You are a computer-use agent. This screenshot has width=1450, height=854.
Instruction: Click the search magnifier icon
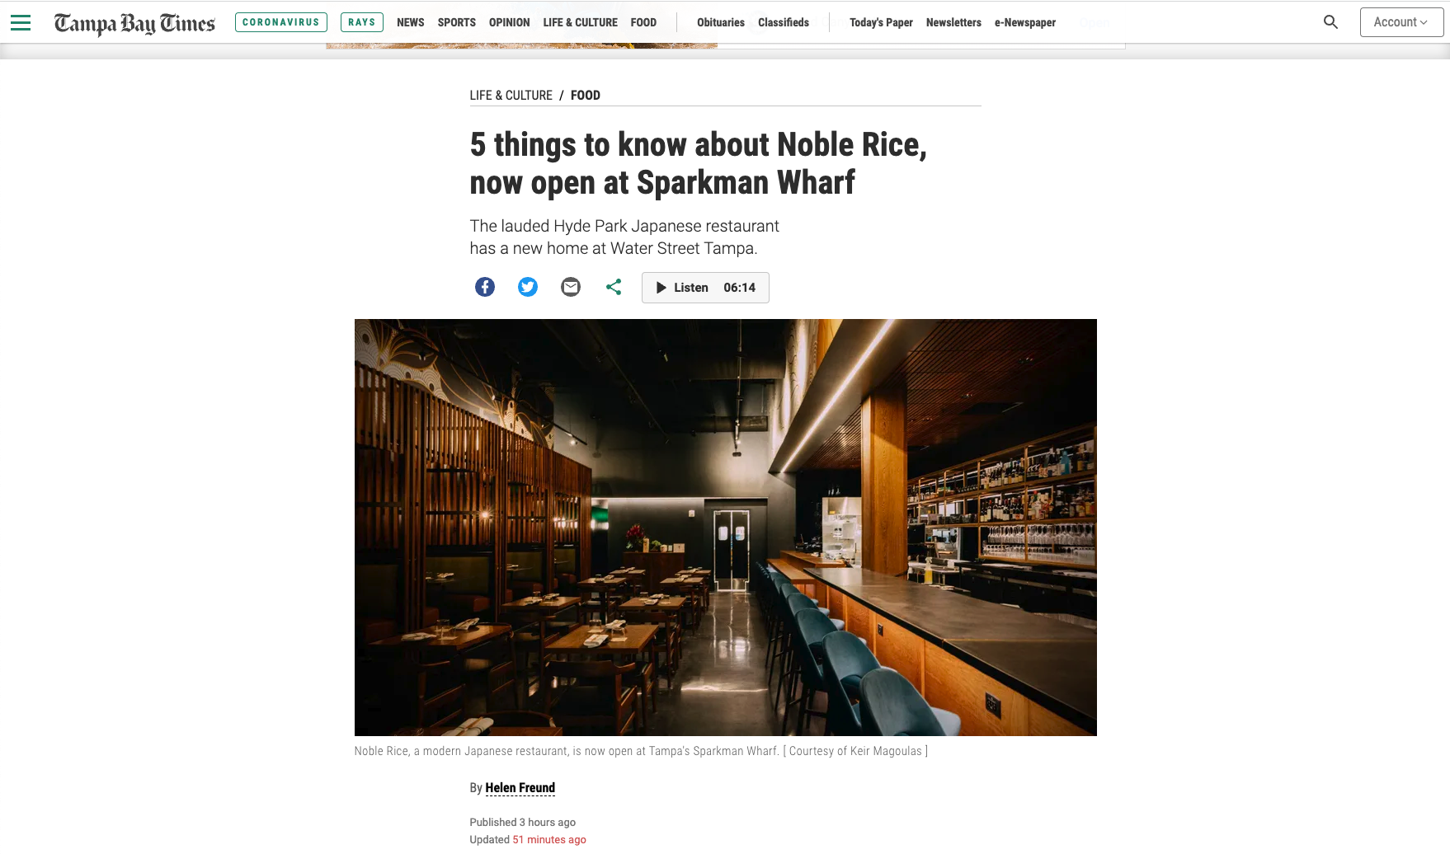[1330, 22]
